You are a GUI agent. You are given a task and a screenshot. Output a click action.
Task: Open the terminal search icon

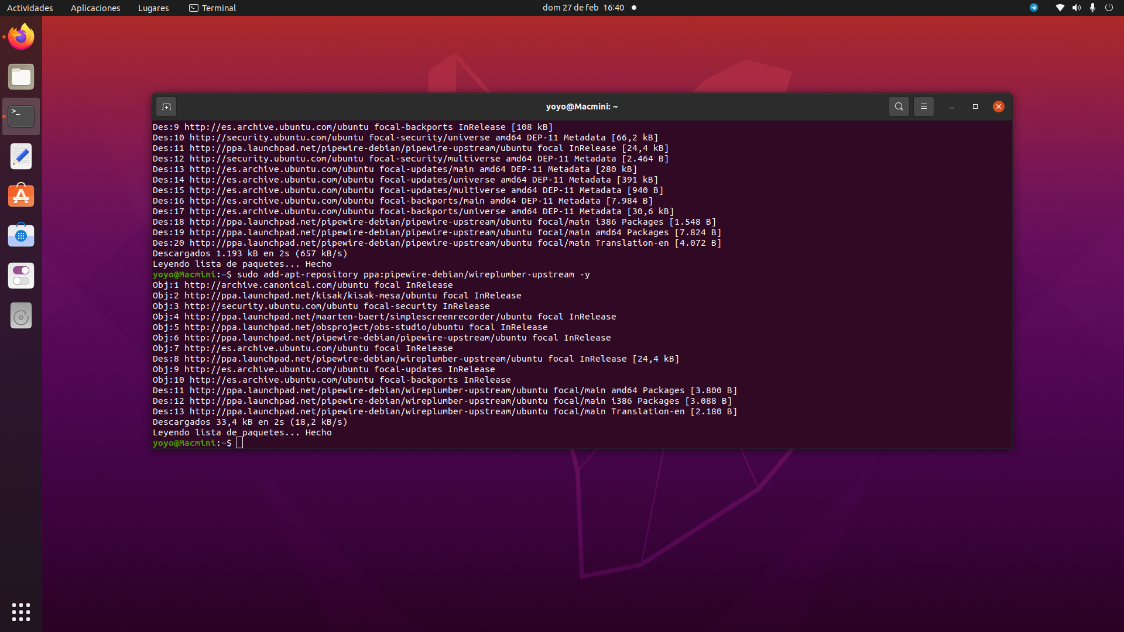(x=899, y=107)
